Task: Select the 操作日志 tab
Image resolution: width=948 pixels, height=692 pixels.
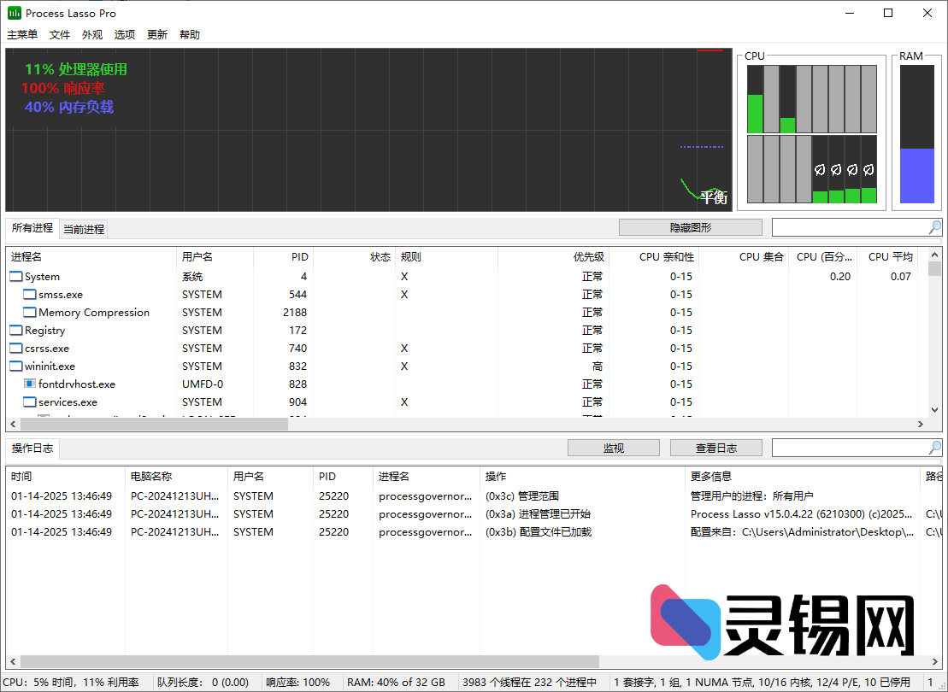Action: click(x=32, y=447)
